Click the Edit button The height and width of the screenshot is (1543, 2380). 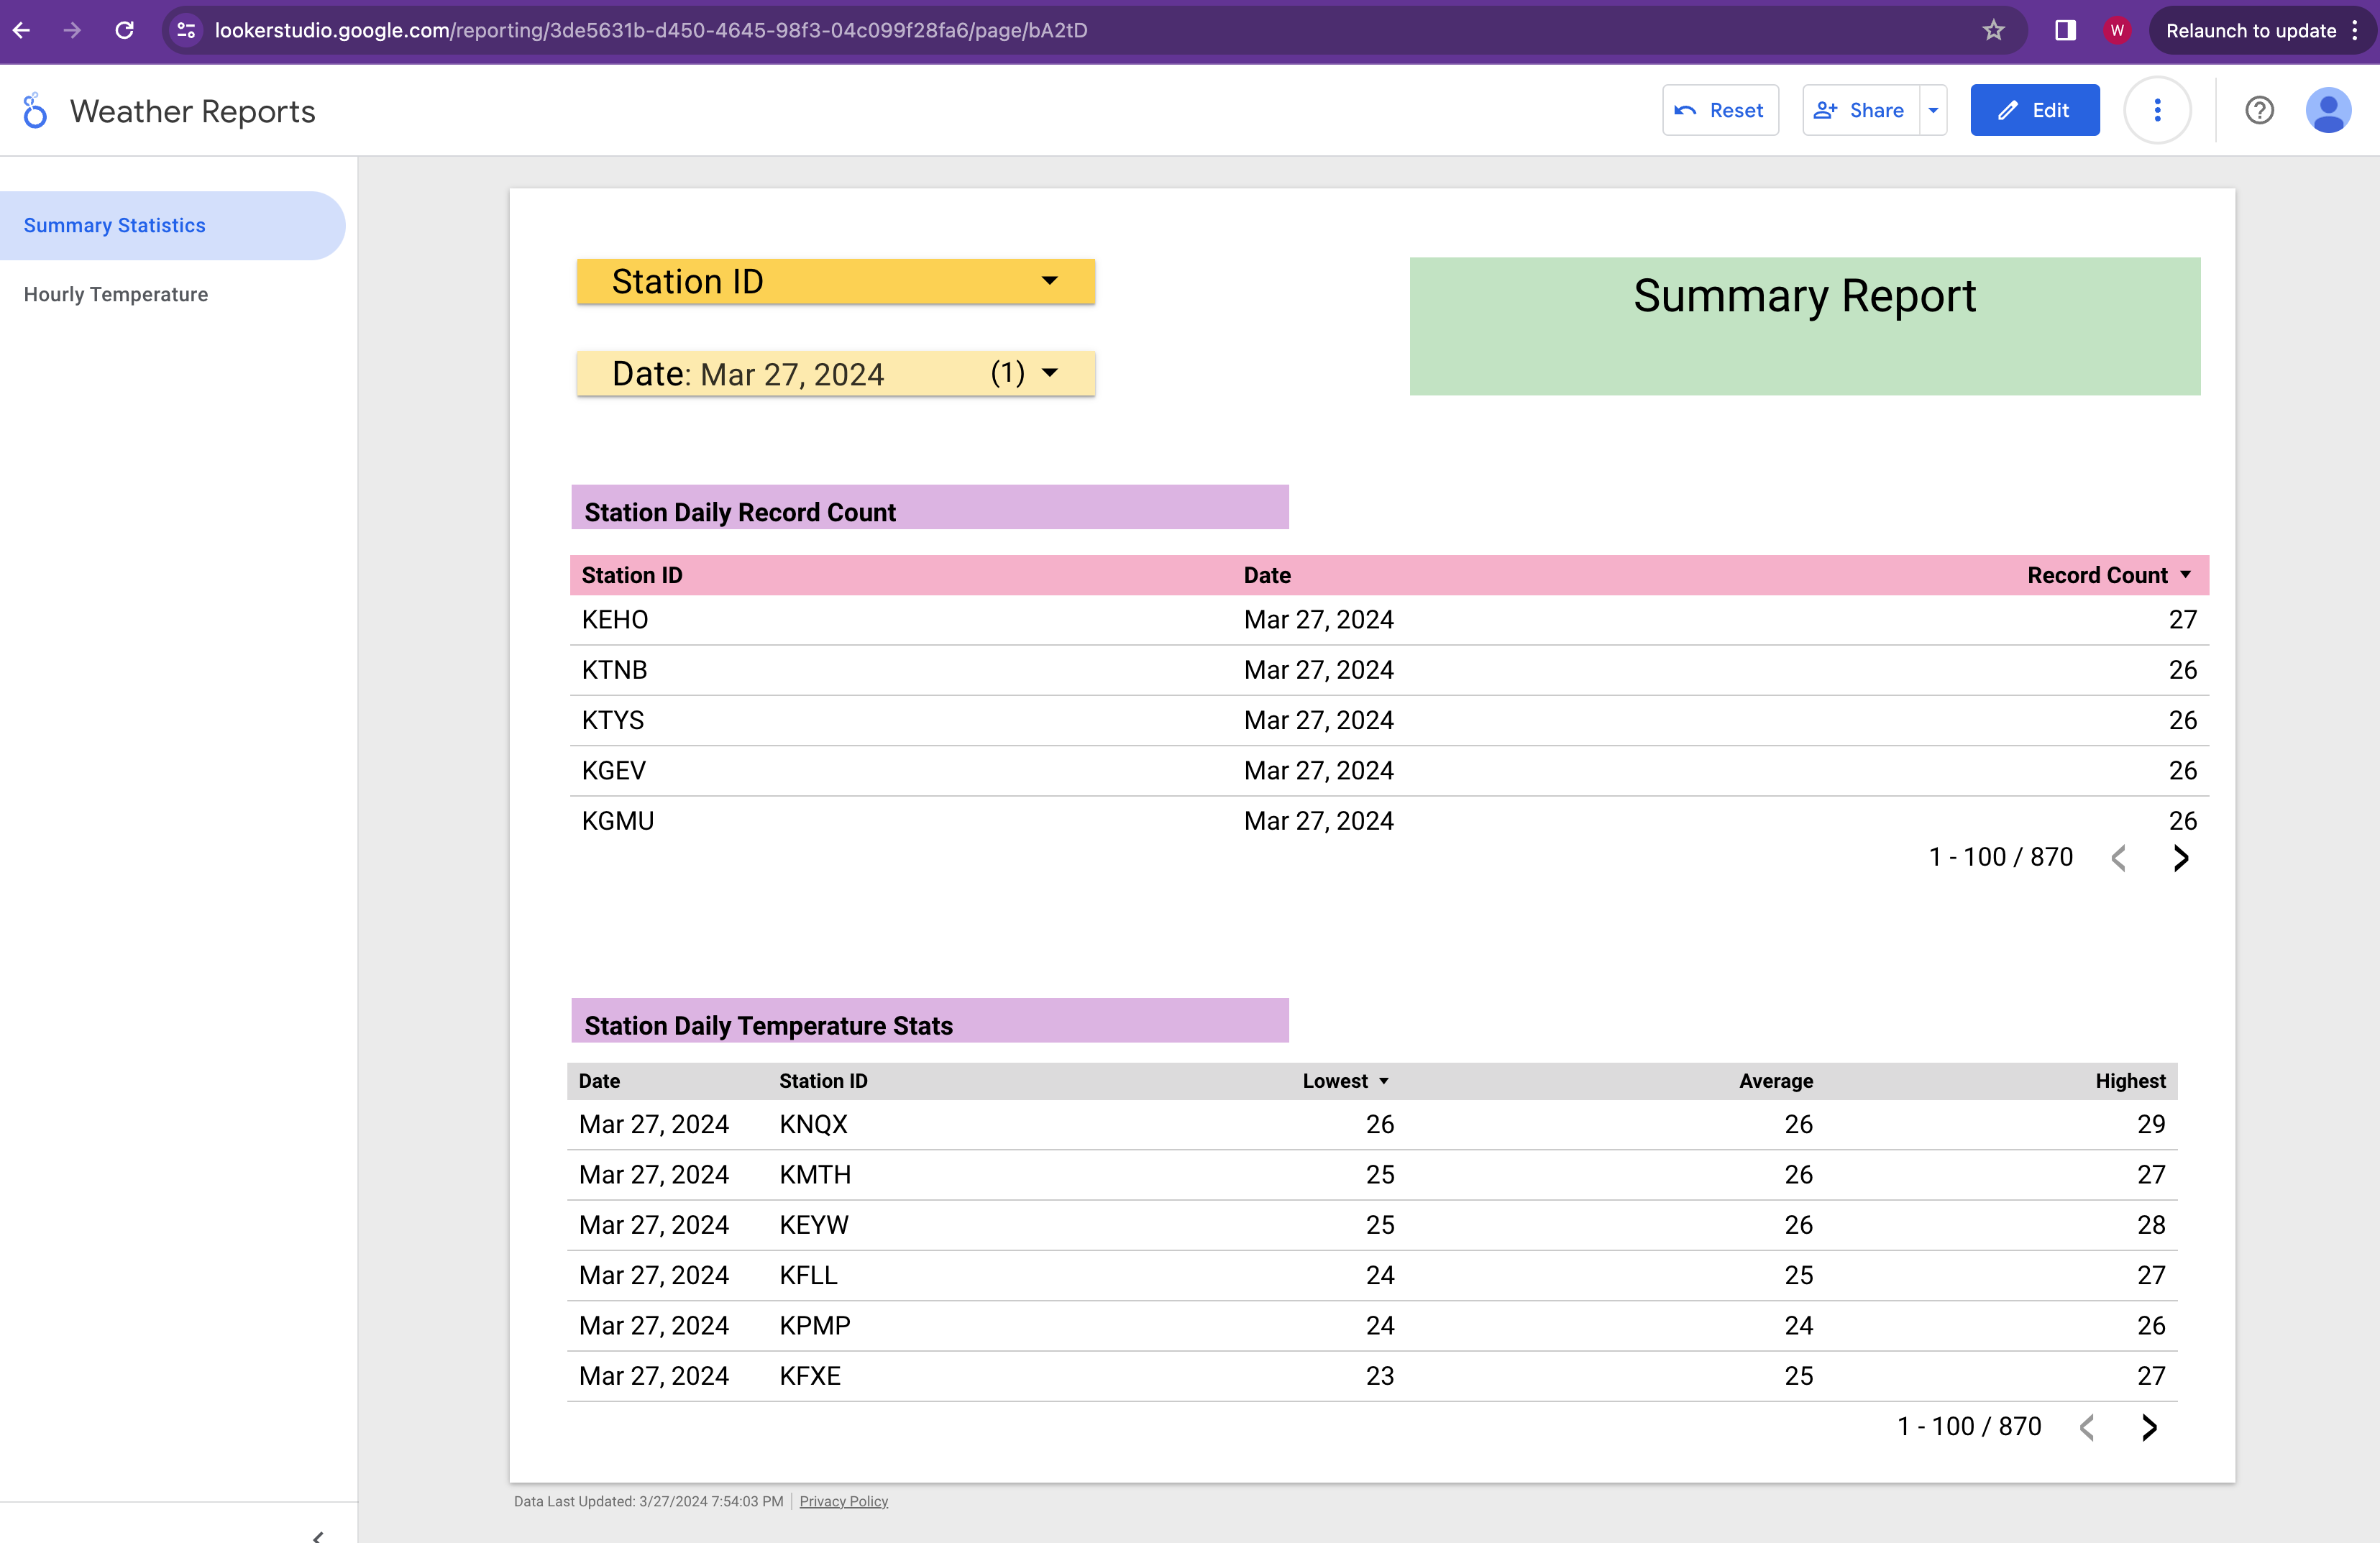(x=2034, y=111)
